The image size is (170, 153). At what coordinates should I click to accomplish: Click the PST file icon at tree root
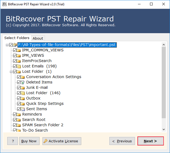tap(15, 45)
